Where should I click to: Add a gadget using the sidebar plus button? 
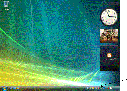click(x=109, y=3)
